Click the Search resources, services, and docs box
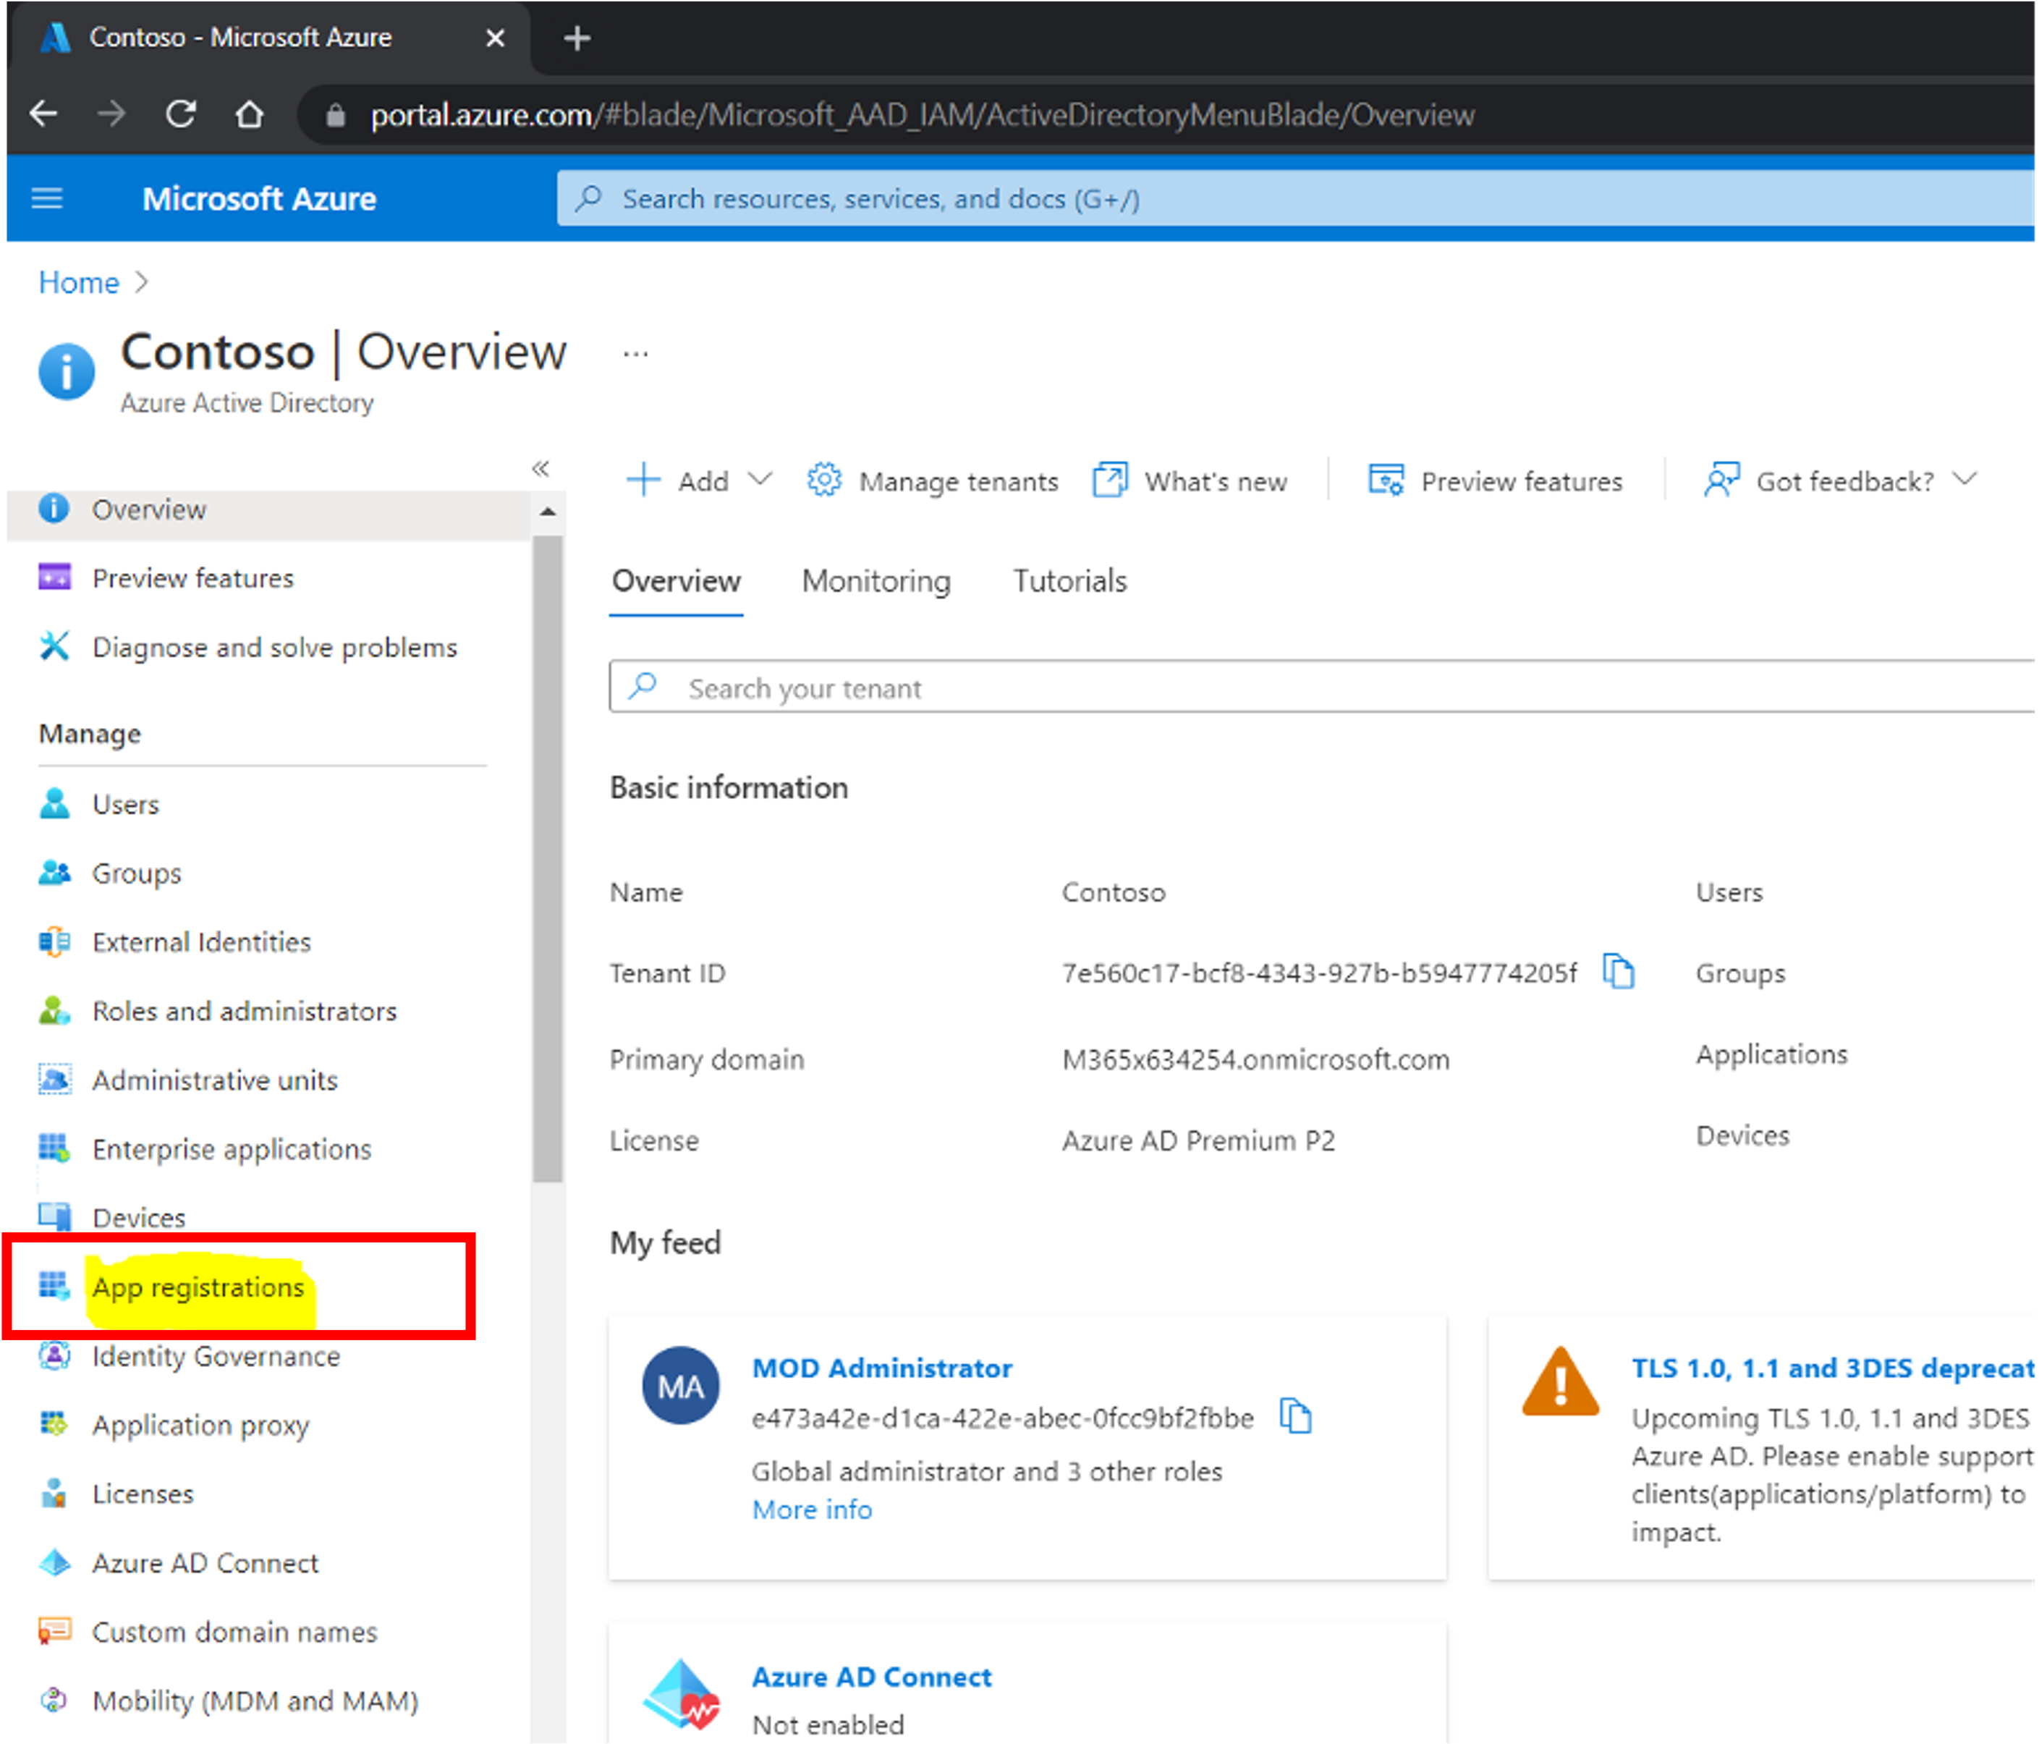The width and height of the screenshot is (2039, 1744). click(x=1295, y=199)
